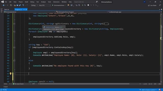Click the decrease indent toolbar icon
The width and height of the screenshot is (163, 91).
tap(83, 5)
